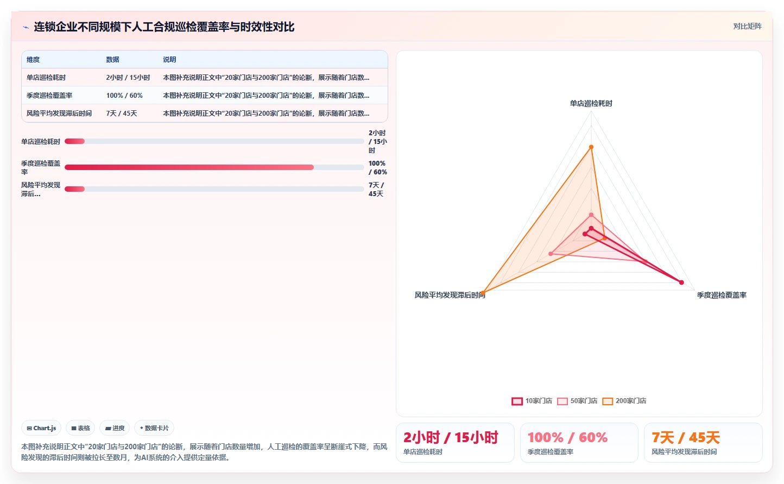Click the red 10家门店 point near 季度巡检覆盖率
Image resolution: width=784 pixels, height=484 pixels.
681,282
